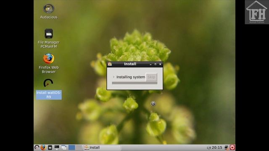Viewport: 269px width, 151px height.
Task: Click the red power logout button
Action: (232, 147)
